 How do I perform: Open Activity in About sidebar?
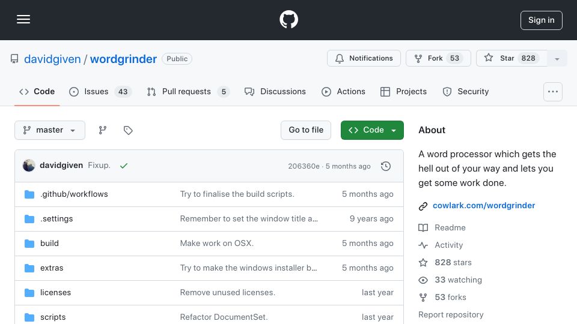click(x=441, y=245)
